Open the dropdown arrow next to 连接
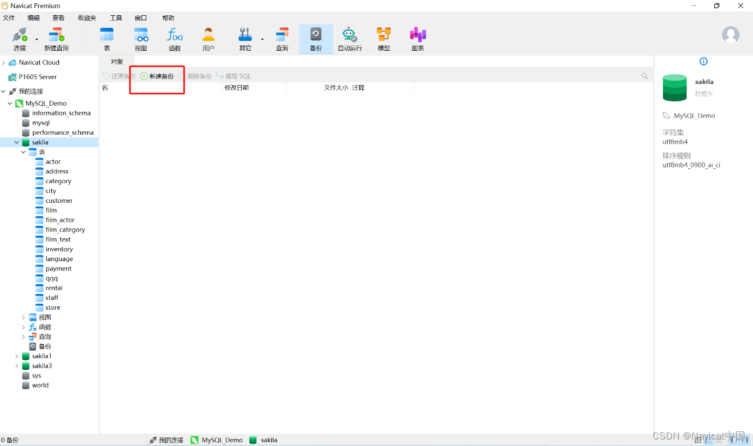Viewport: 753px width, 446px height. (x=37, y=39)
